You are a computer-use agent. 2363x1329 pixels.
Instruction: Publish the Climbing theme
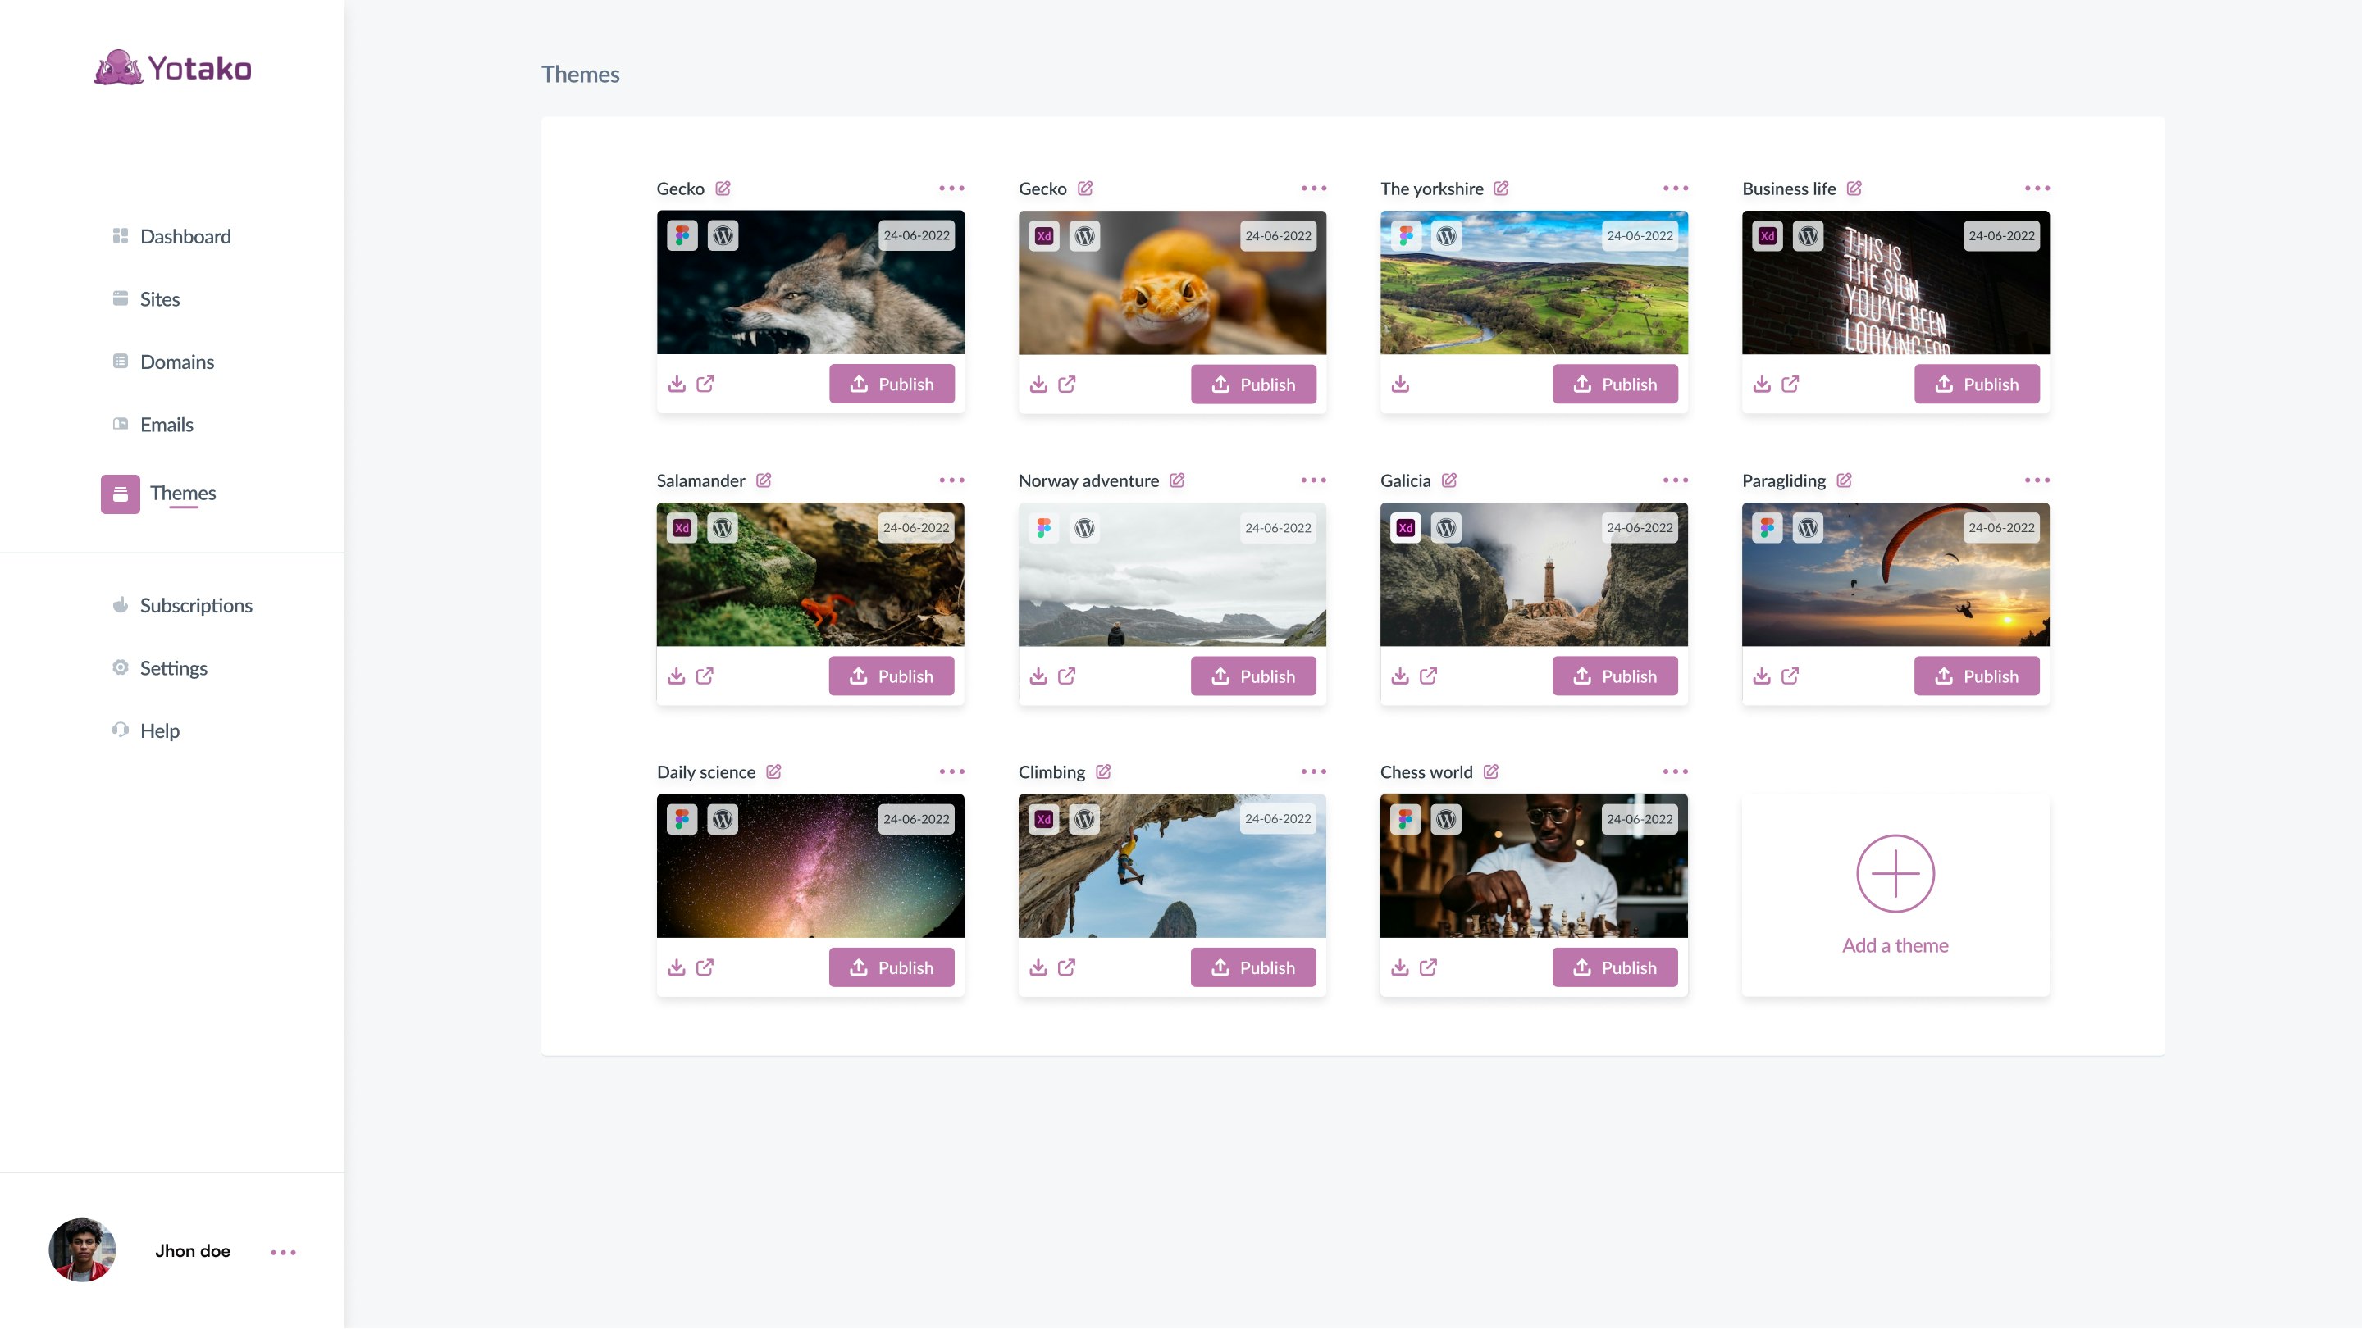(1253, 967)
